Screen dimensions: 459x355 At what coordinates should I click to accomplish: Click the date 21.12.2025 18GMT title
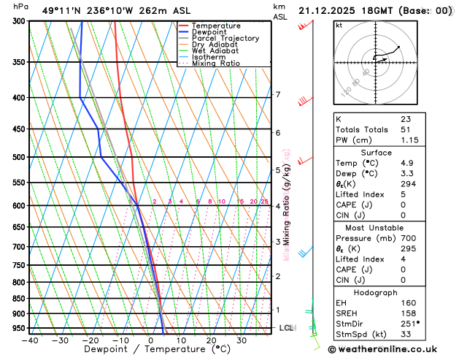[345, 11]
